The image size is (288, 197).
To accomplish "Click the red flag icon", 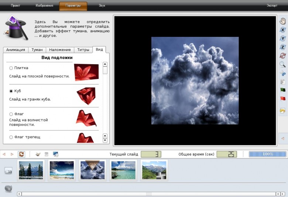I will point(283,99).
